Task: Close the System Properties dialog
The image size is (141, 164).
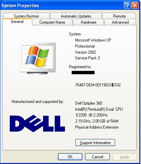Action: pyautogui.click(x=135, y=5)
